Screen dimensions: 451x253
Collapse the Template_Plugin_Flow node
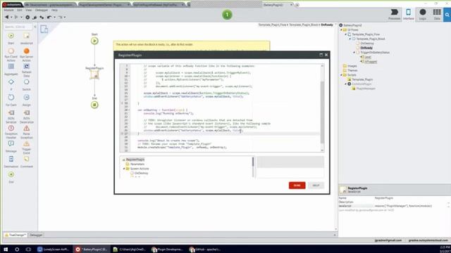tap(346, 34)
